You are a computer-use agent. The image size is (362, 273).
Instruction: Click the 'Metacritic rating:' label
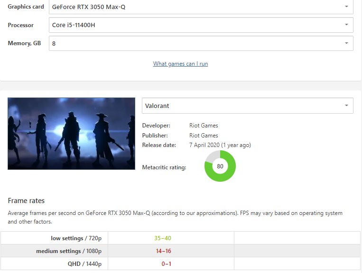164,167
